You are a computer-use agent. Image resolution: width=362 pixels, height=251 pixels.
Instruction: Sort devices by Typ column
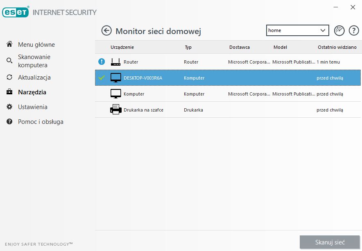pos(188,47)
